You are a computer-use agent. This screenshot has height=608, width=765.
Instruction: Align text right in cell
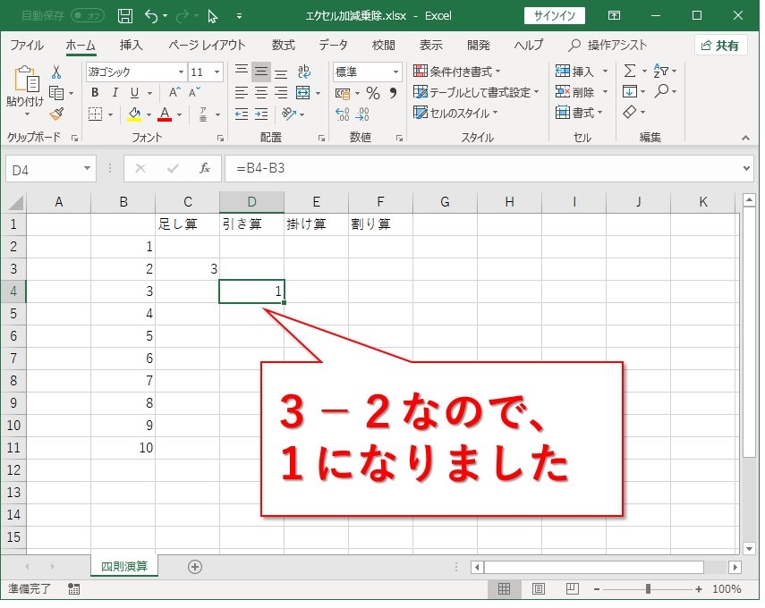[x=281, y=93]
